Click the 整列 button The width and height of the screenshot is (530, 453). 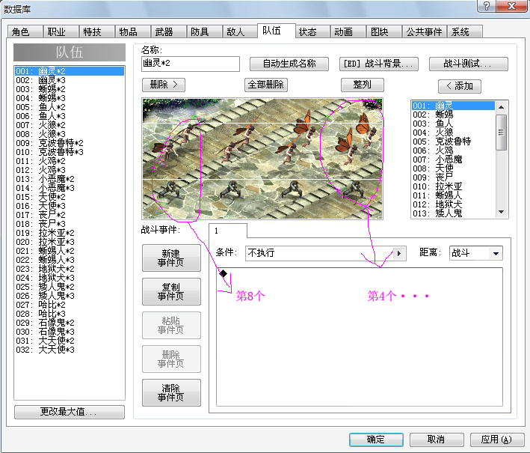[363, 85]
